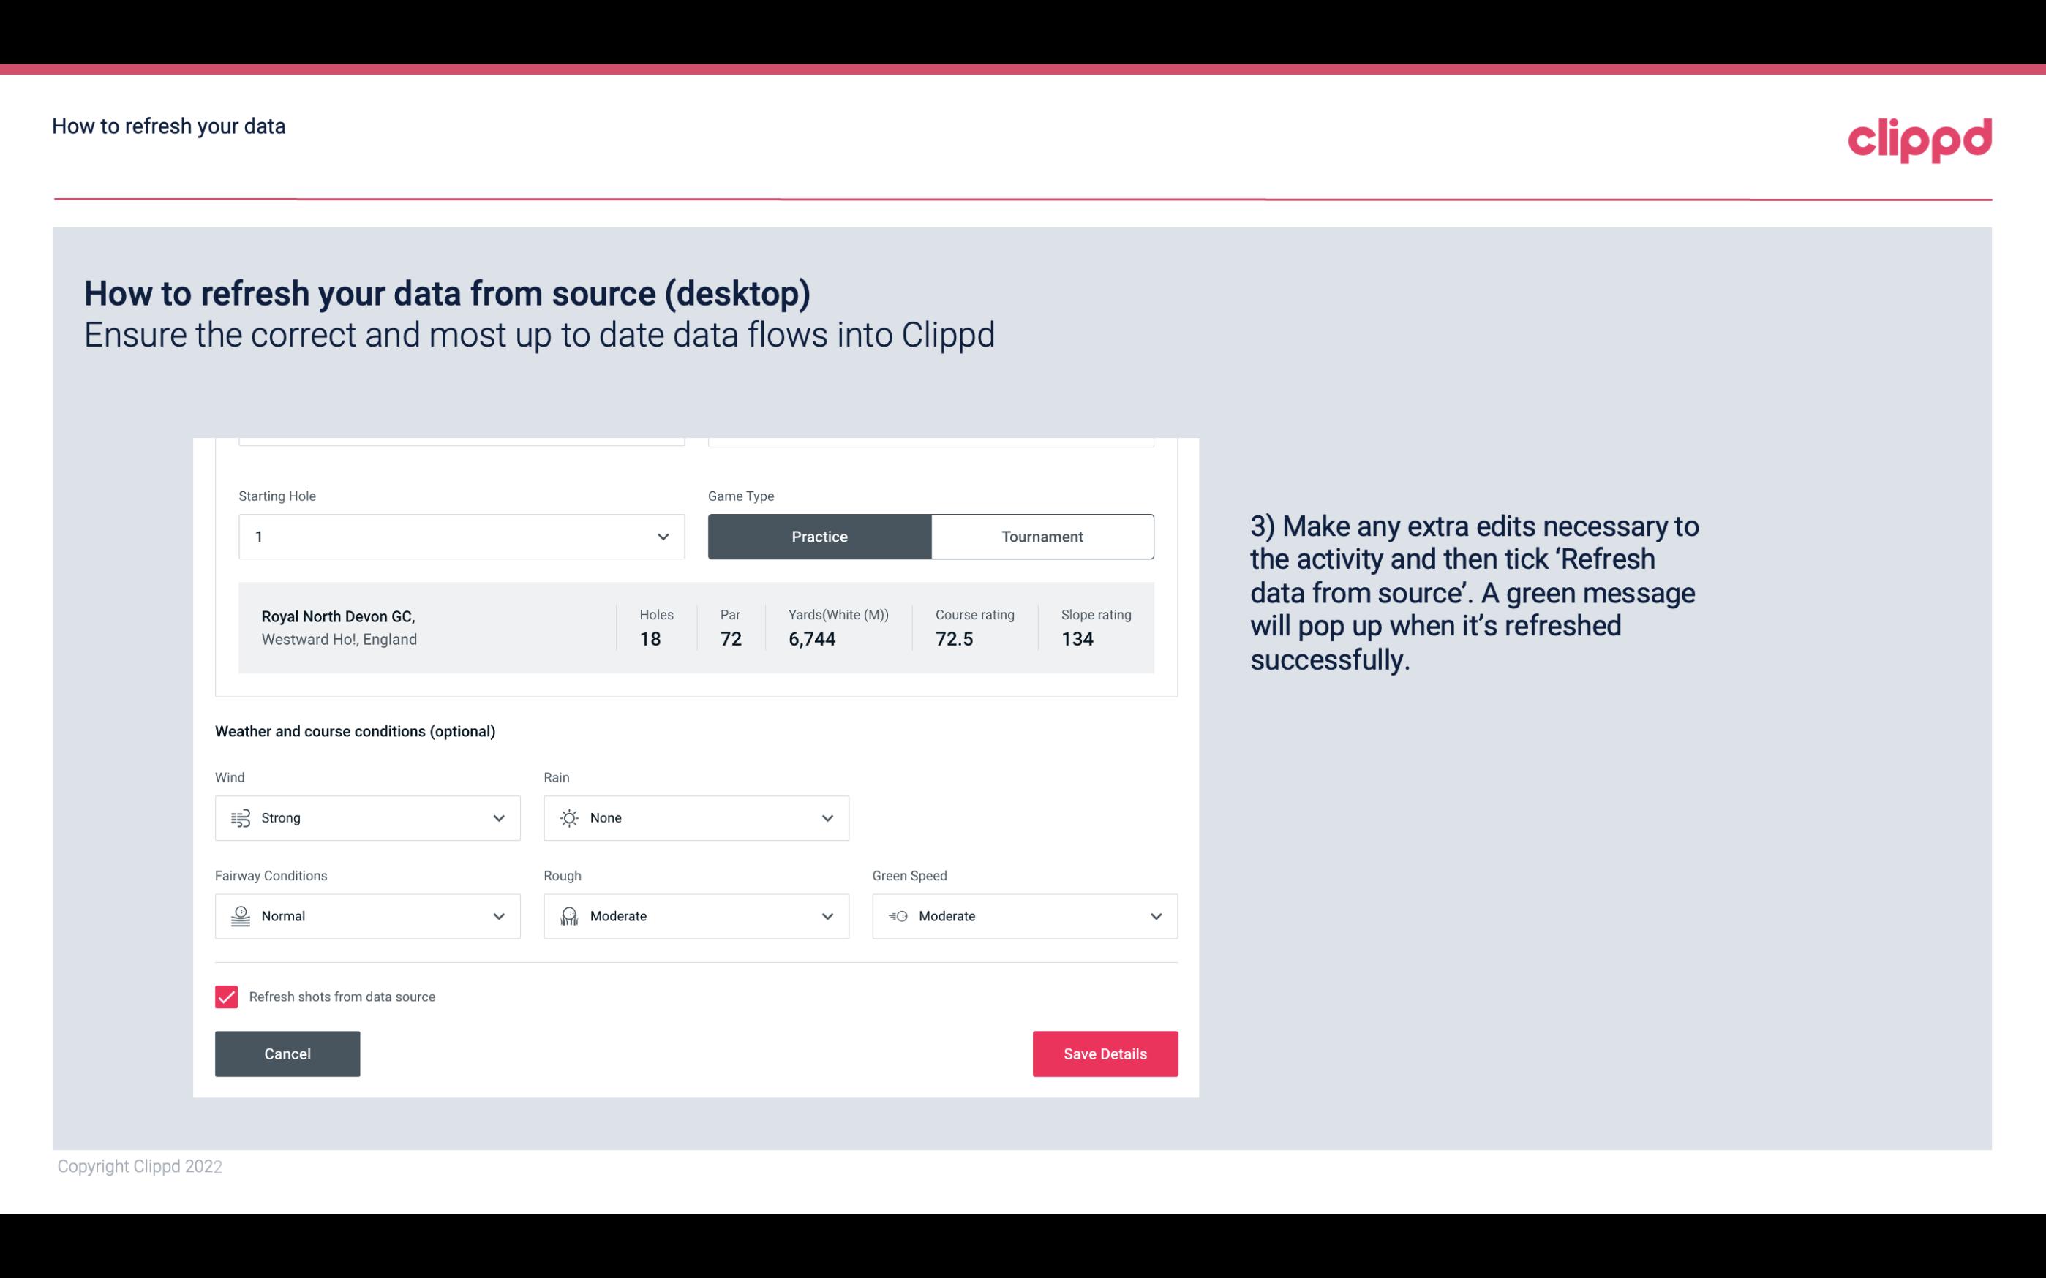Image resolution: width=2046 pixels, height=1278 pixels.
Task: View Royal North Devon GC course details
Action: 695,627
